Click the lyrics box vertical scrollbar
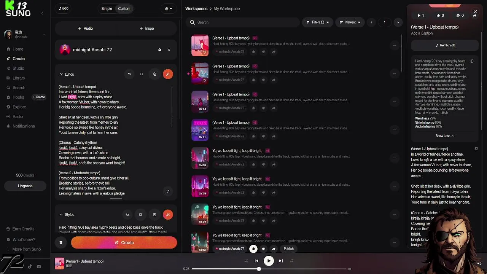This screenshot has width=487, height=274. [x=172, y=107]
